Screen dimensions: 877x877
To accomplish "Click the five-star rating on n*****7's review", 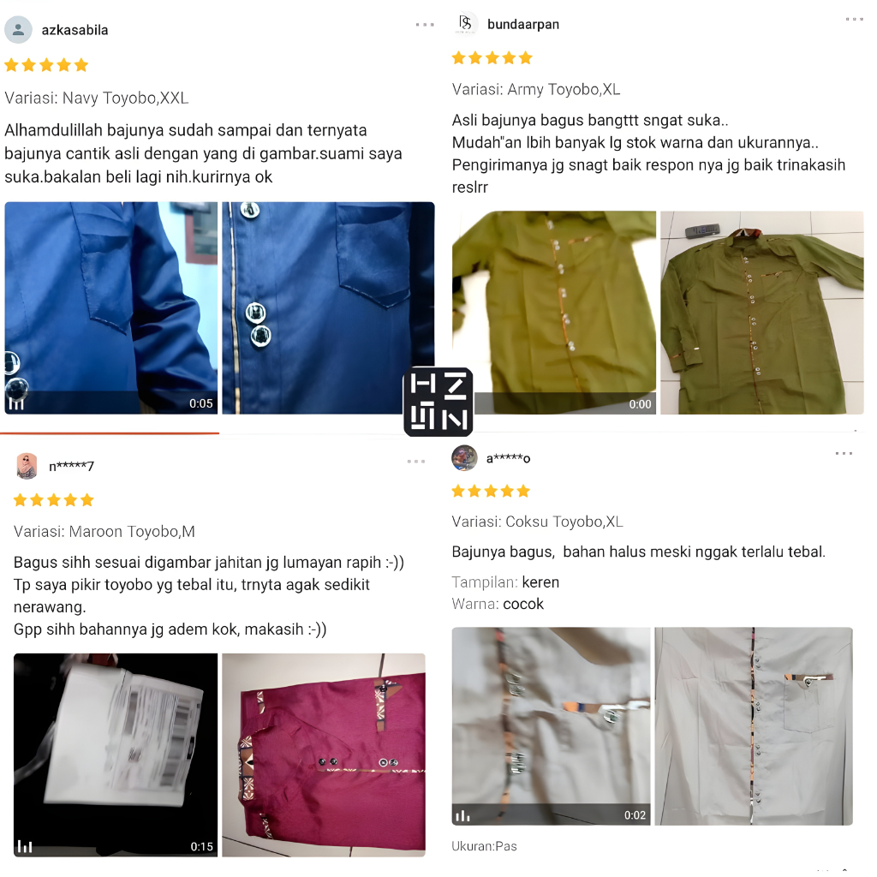I will 54,500.
